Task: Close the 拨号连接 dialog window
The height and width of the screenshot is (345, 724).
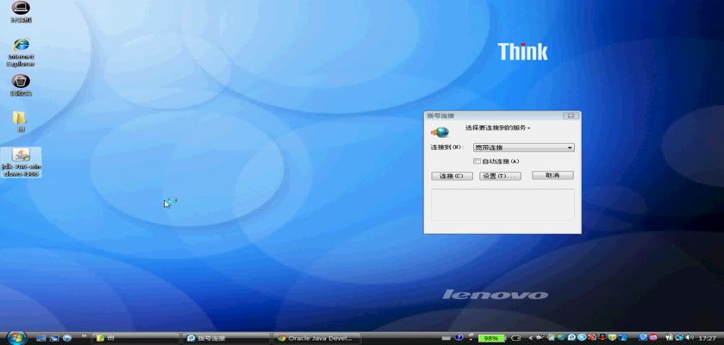Action: click(x=571, y=116)
